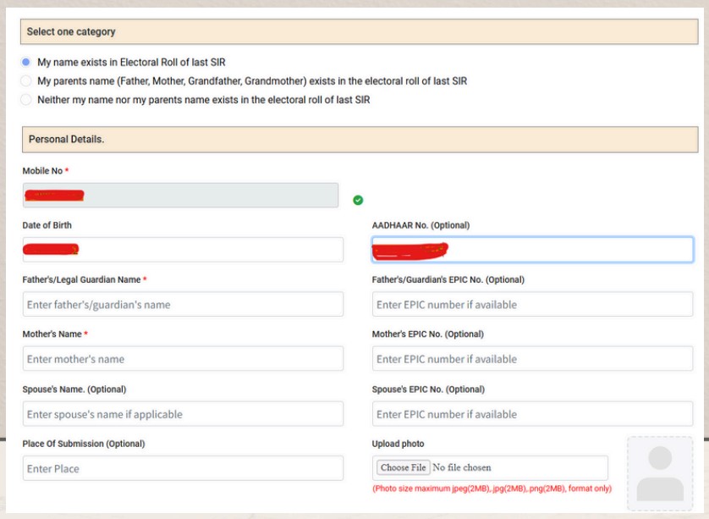Viewport: 709px width, 519px height.
Task: Click the Spouse's EPIC No. field
Action: point(532,414)
